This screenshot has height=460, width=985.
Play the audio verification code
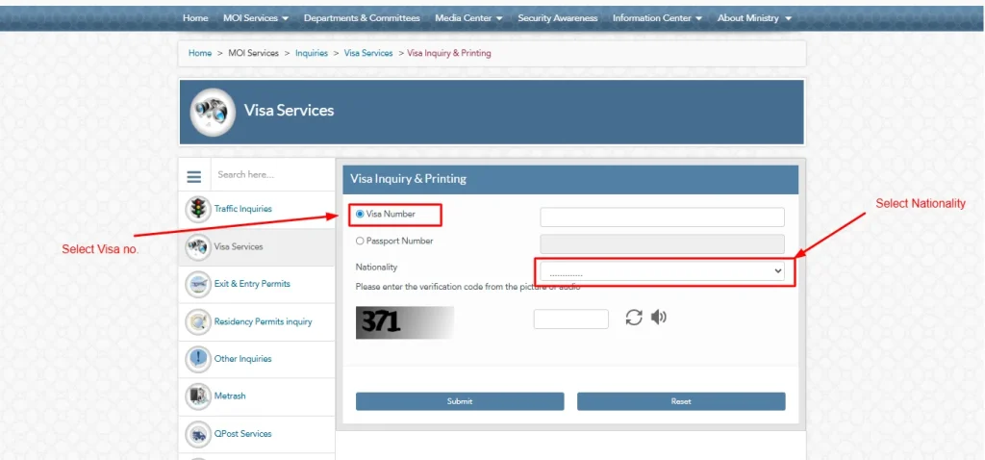point(658,318)
